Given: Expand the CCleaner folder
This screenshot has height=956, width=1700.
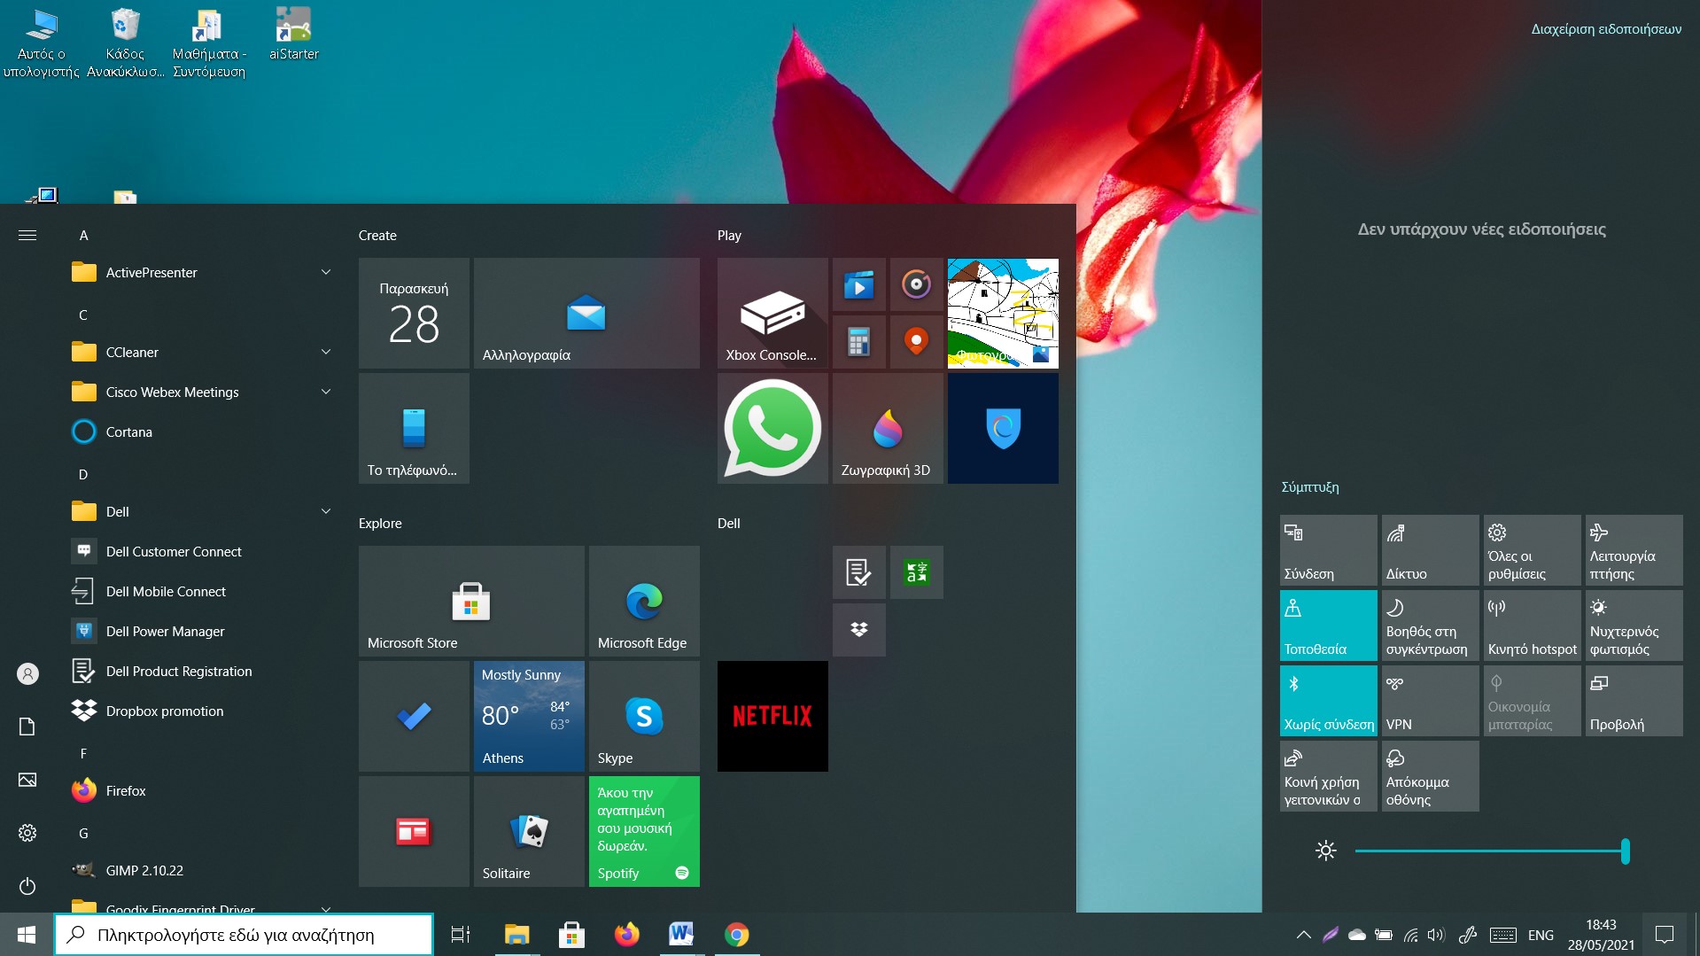Looking at the screenshot, I should point(202,352).
